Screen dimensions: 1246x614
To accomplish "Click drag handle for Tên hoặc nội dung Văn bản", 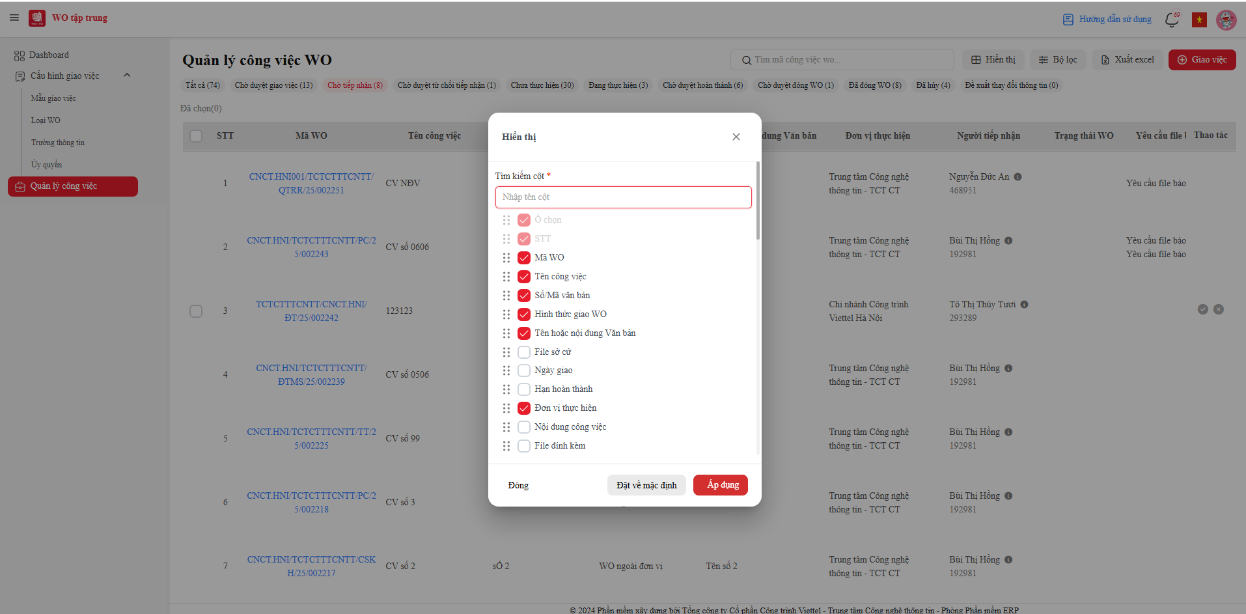I will point(506,333).
